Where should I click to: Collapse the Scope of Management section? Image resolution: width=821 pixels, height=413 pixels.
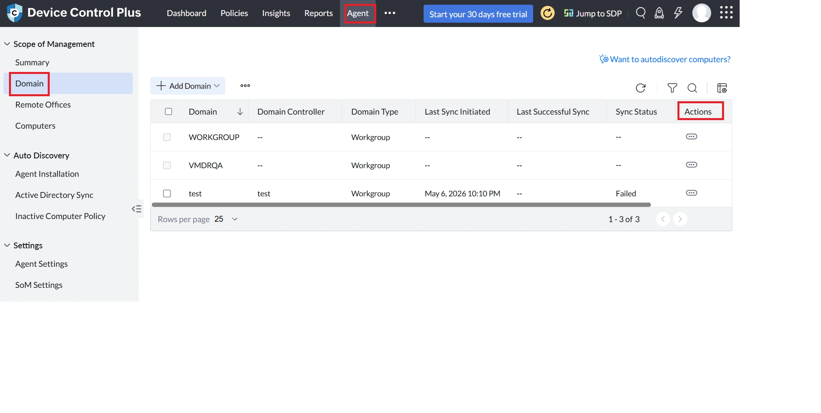coord(7,44)
